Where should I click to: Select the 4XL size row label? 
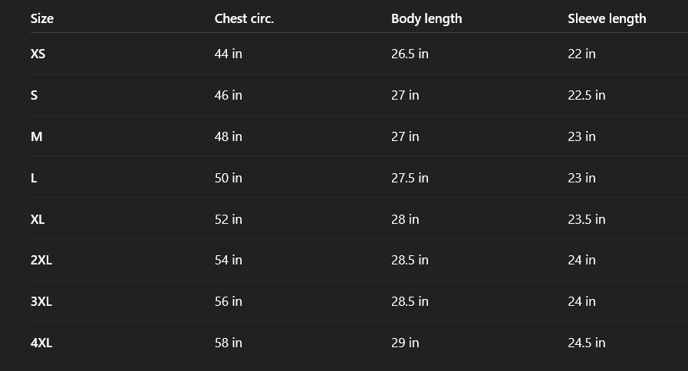41,343
